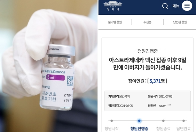Click the 청원종료 step label
The image size is (196, 132).
(163, 128)
